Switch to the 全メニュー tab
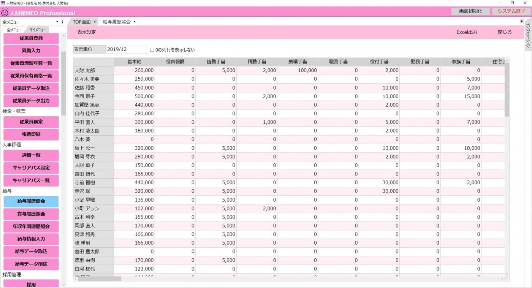The image size is (532, 288). 14,30
